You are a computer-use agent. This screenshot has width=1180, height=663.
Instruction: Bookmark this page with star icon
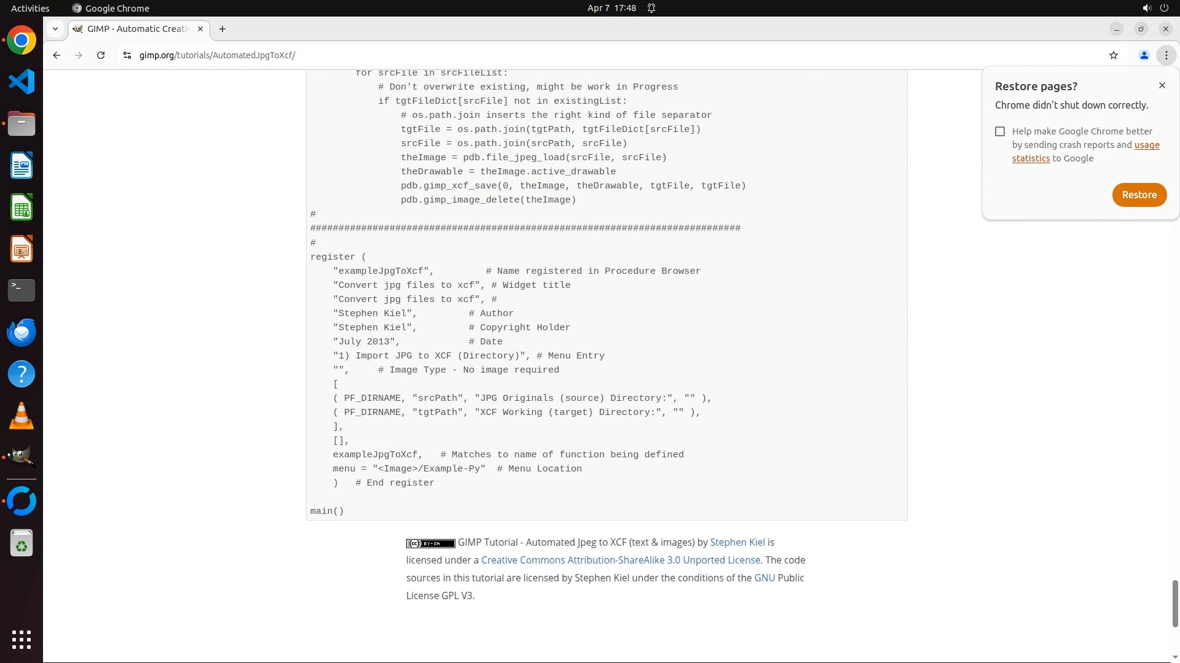click(x=1113, y=55)
